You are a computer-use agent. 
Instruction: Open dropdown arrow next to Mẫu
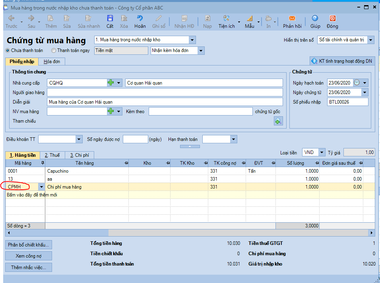[259, 22]
